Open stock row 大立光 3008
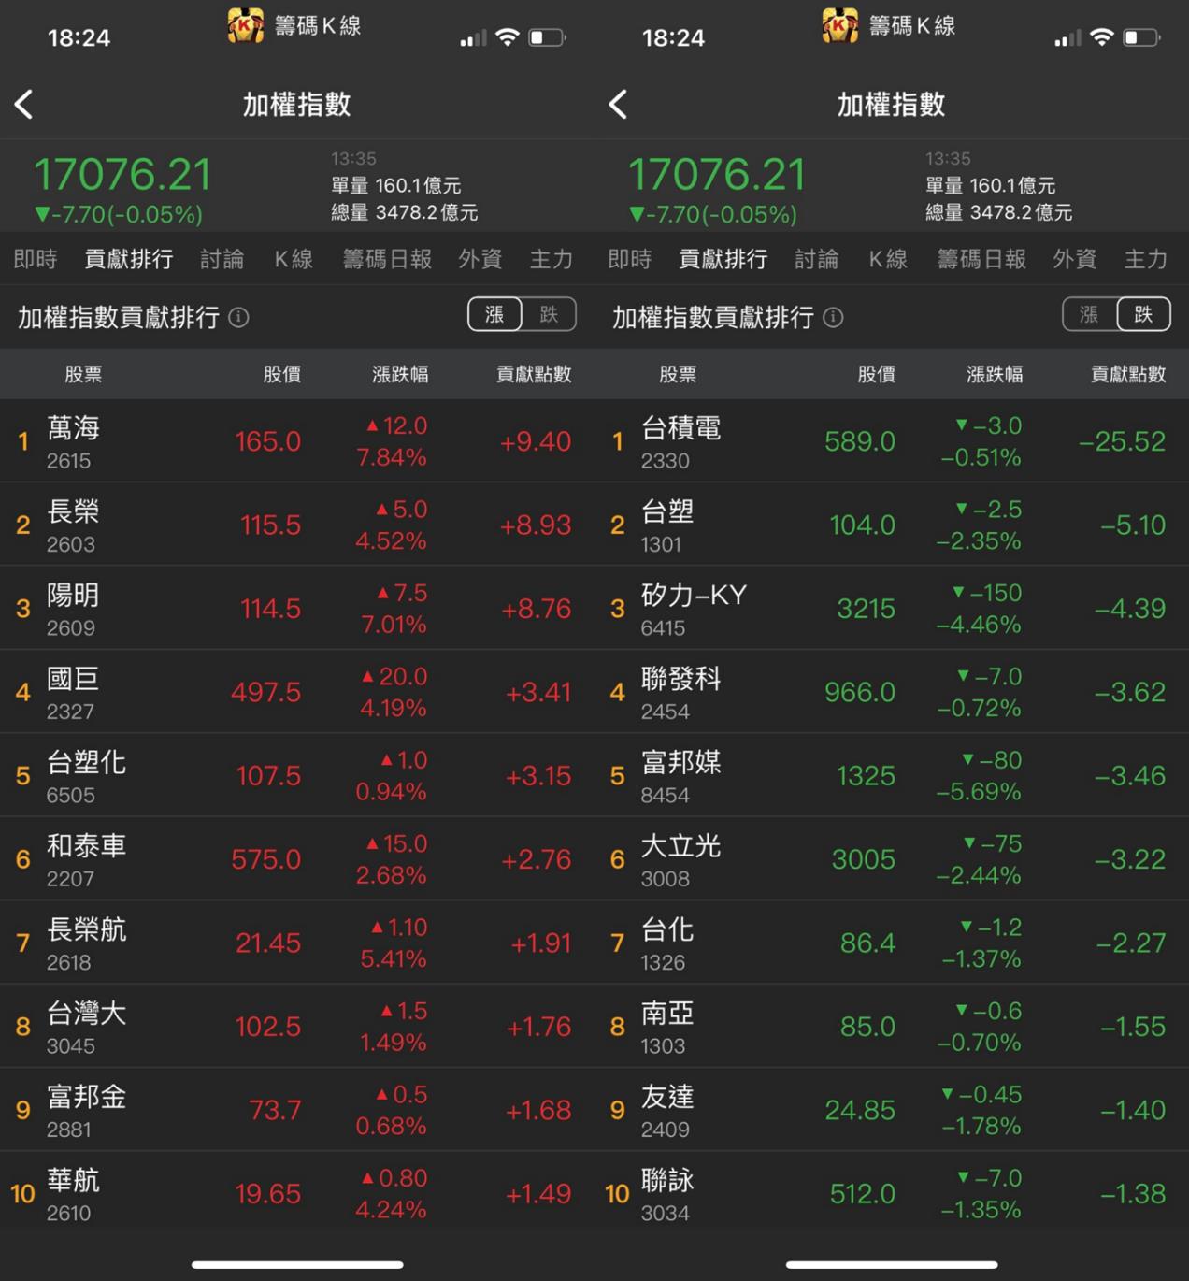The image size is (1189, 1281). click(892, 859)
